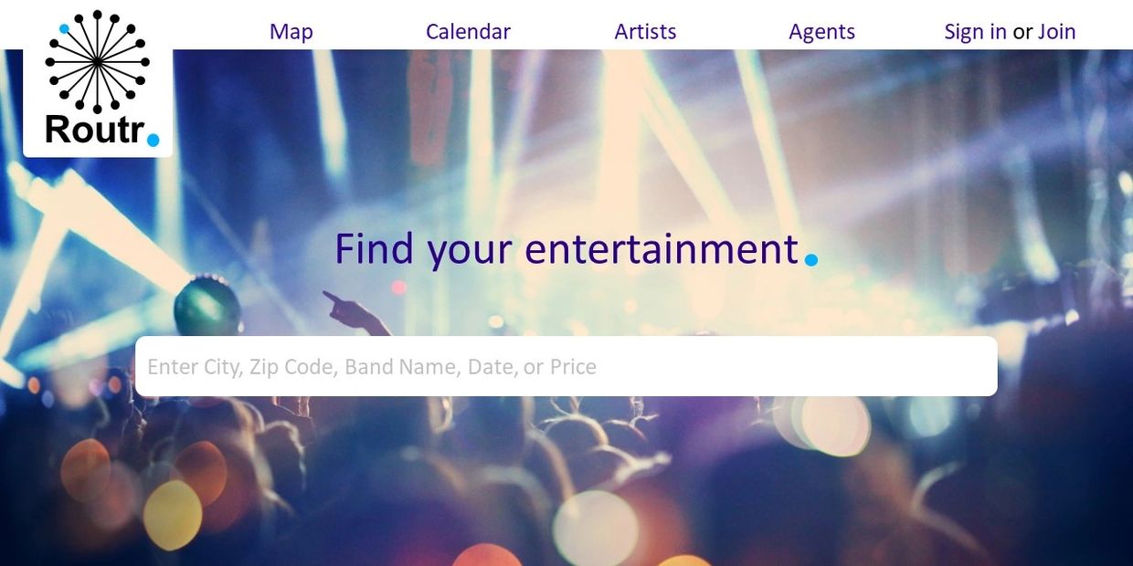Open the Agents section
The width and height of the screenshot is (1133, 566).
click(821, 32)
